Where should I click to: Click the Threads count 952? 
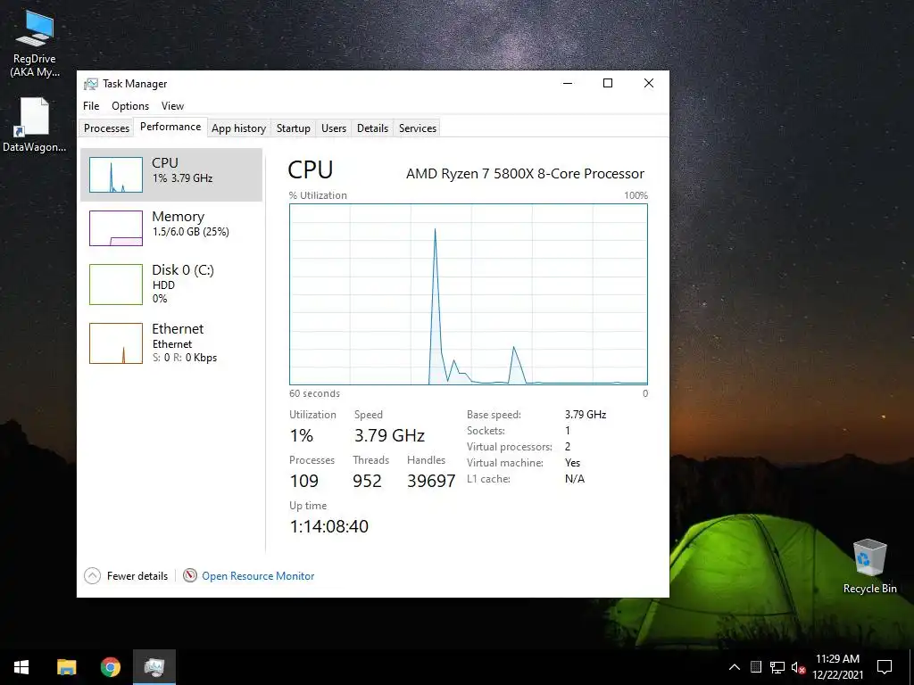(367, 481)
